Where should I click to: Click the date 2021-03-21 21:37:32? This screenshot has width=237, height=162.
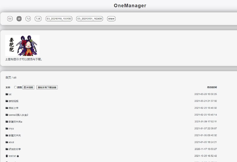pyautogui.click(x=206, y=101)
